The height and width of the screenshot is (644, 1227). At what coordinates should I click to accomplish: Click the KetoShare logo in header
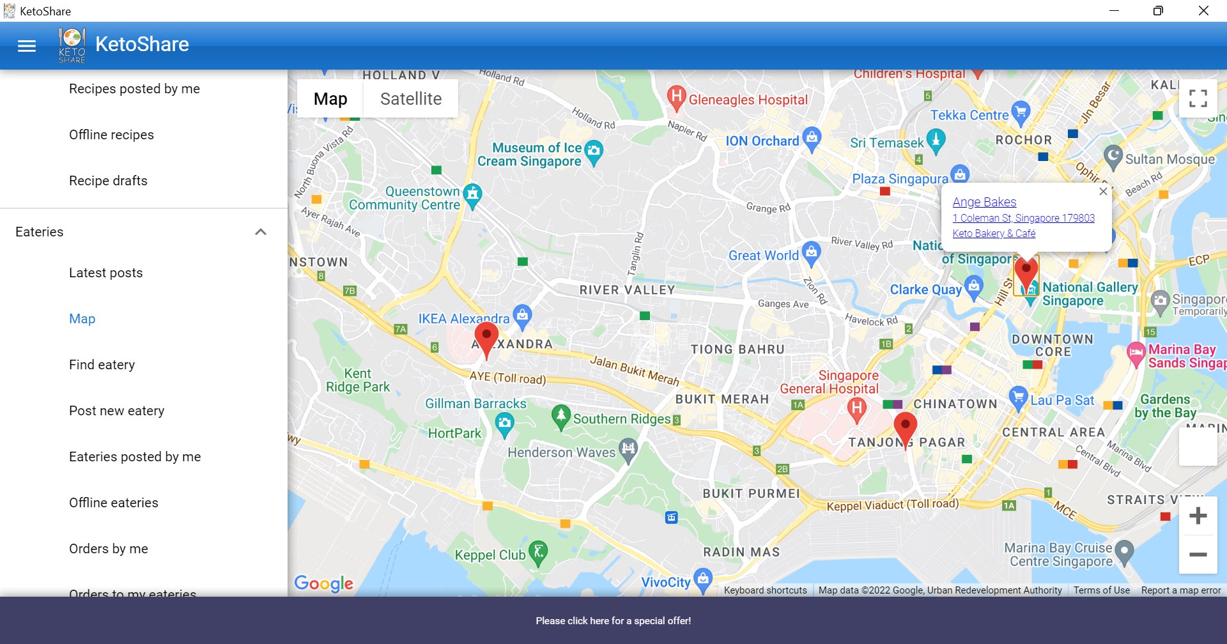pyautogui.click(x=72, y=45)
